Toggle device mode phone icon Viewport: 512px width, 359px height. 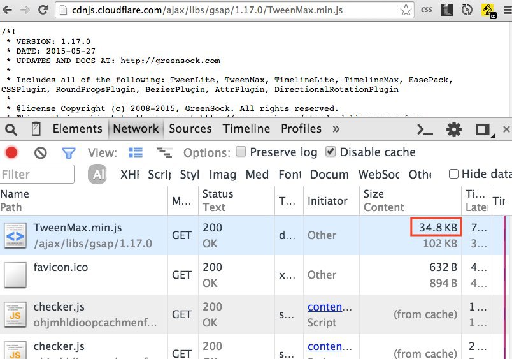pyautogui.click(x=36, y=129)
